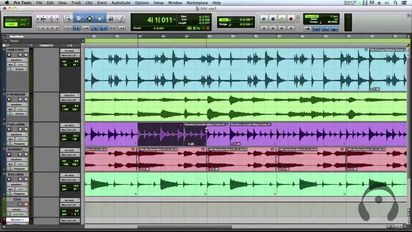Record-enable the PndrLvd84b track
Viewport: 412px width, 232px height.
pyautogui.click(x=9, y=130)
